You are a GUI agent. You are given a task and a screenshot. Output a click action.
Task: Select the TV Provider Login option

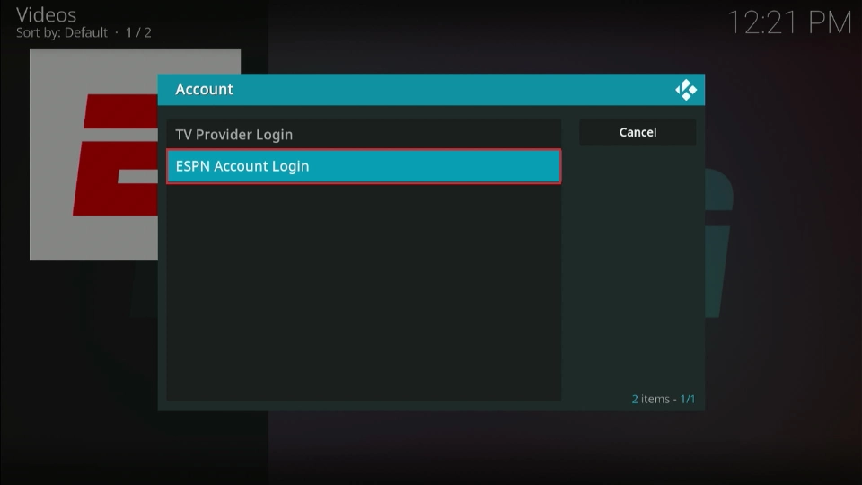[x=364, y=134]
